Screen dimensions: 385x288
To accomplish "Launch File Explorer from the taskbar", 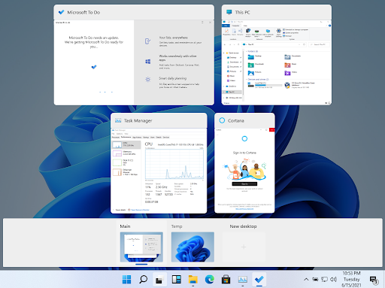I will (193, 279).
